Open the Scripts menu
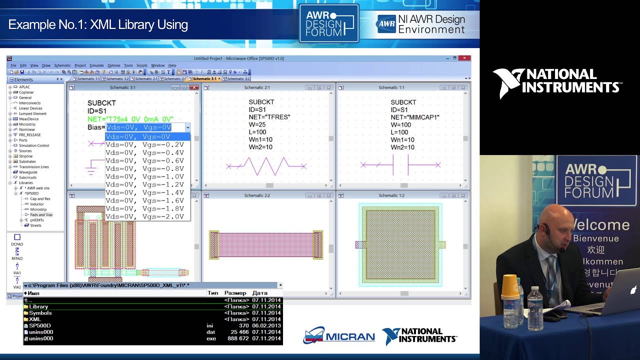This screenshot has width=640, height=360. click(x=142, y=65)
